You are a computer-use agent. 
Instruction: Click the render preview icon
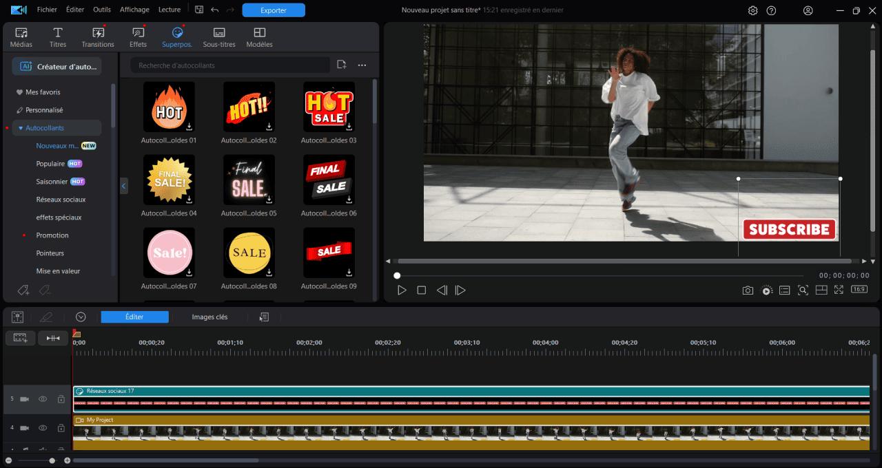tap(766, 290)
